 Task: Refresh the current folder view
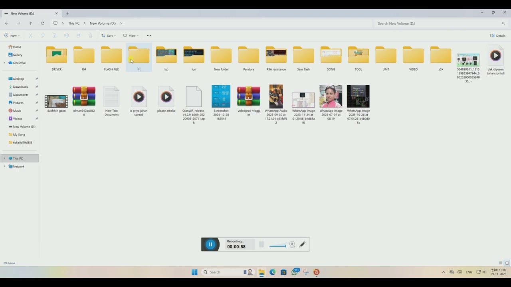pos(42,23)
